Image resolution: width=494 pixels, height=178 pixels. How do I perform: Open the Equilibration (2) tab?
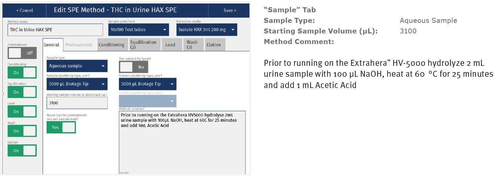[144, 45]
